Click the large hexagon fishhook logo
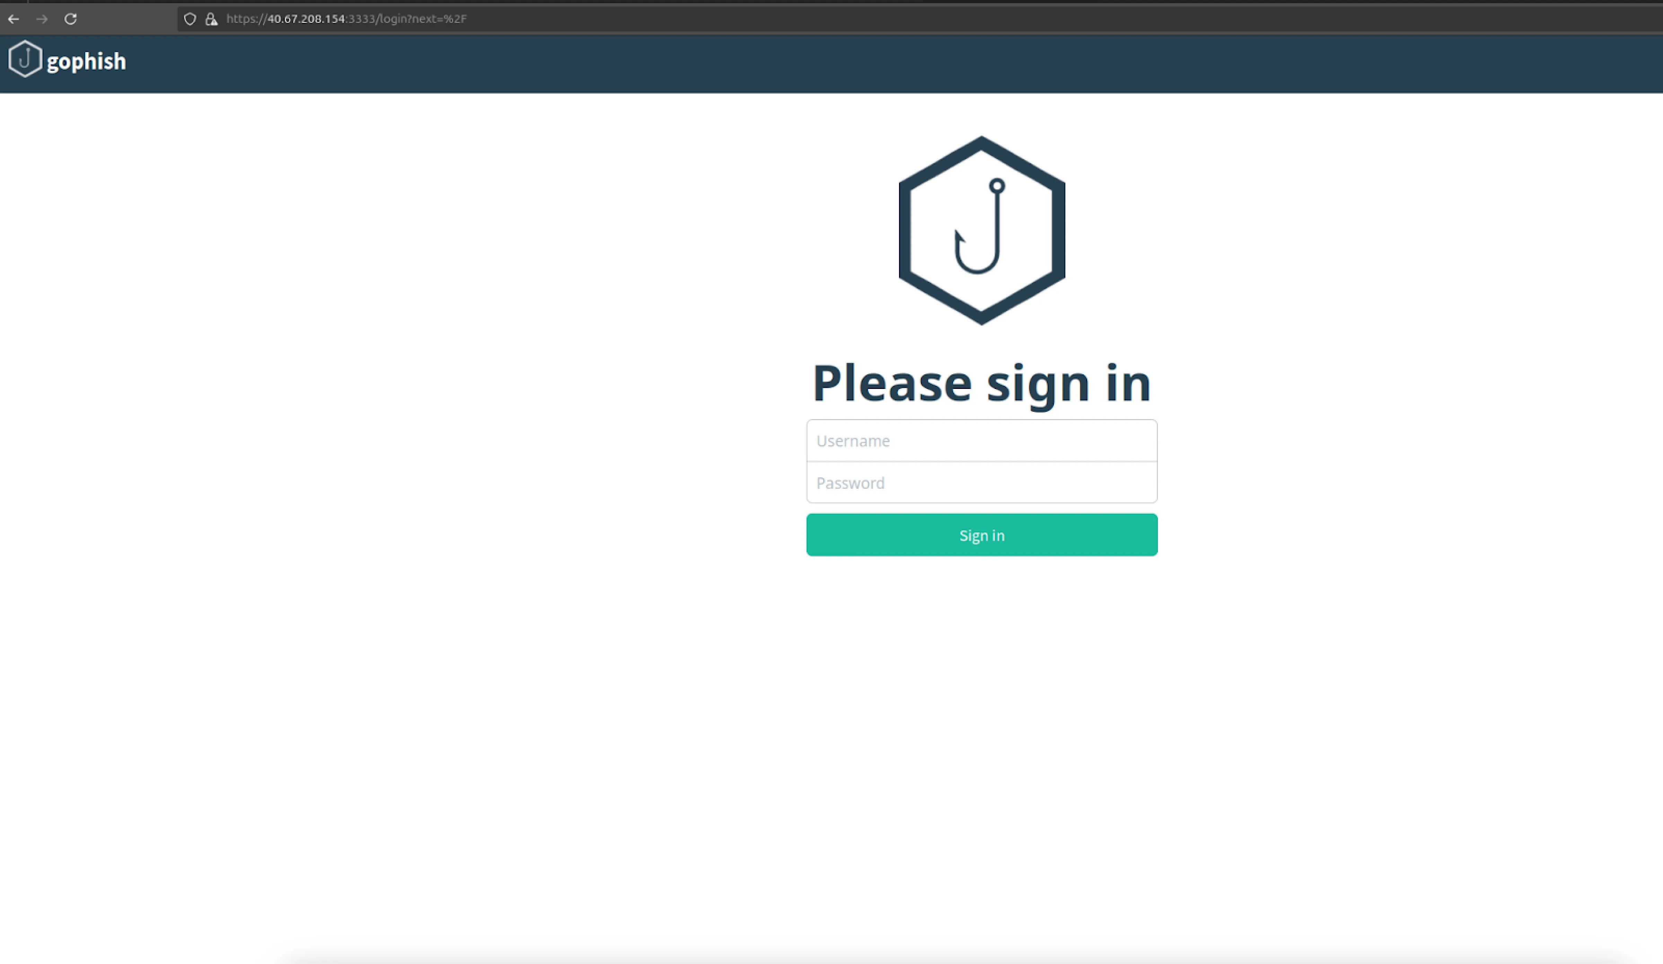 [982, 231]
